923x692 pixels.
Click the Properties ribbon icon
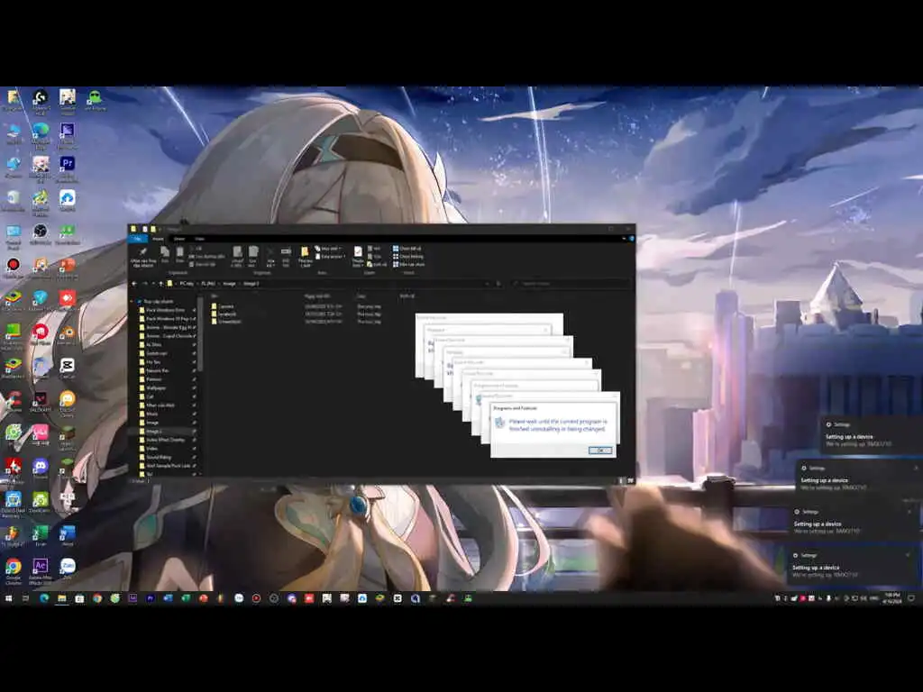click(x=358, y=257)
